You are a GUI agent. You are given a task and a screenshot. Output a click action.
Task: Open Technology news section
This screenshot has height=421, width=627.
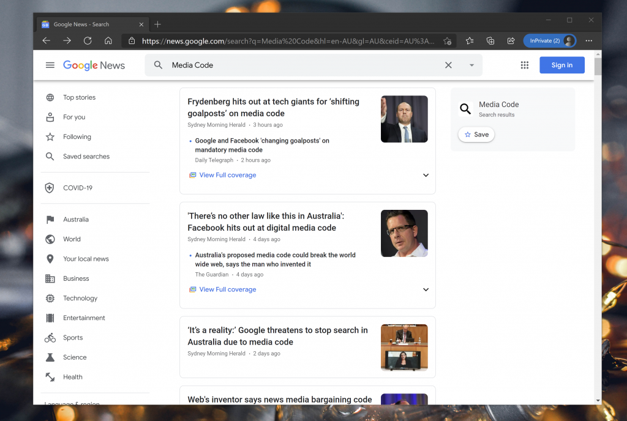(x=80, y=298)
